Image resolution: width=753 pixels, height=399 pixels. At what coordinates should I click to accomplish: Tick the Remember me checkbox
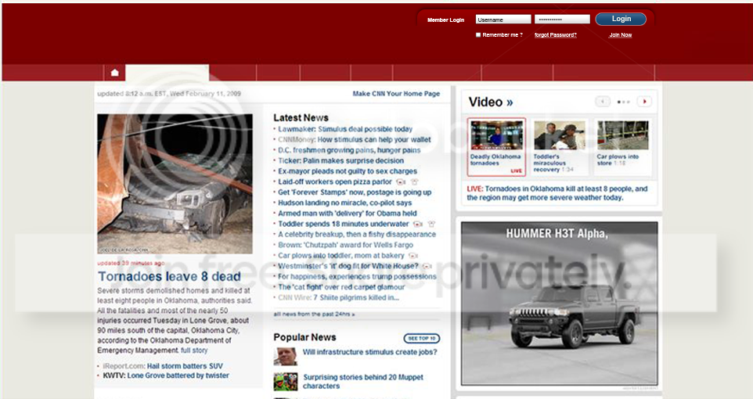coord(477,35)
